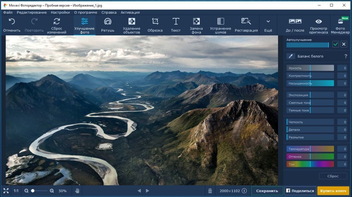352x197 pixels.
Task: Select the Устранение шумов tool
Action: point(220,25)
